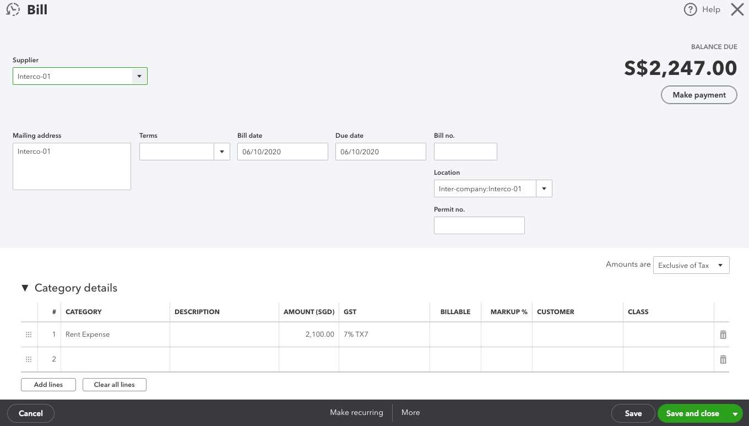Click the Make payment button

tap(699, 95)
